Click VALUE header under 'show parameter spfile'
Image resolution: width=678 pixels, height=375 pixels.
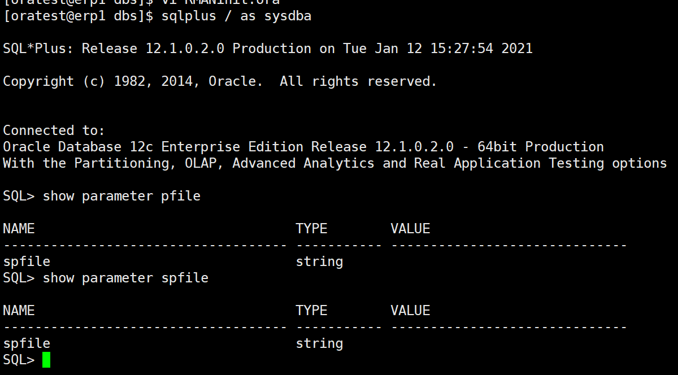[410, 311]
